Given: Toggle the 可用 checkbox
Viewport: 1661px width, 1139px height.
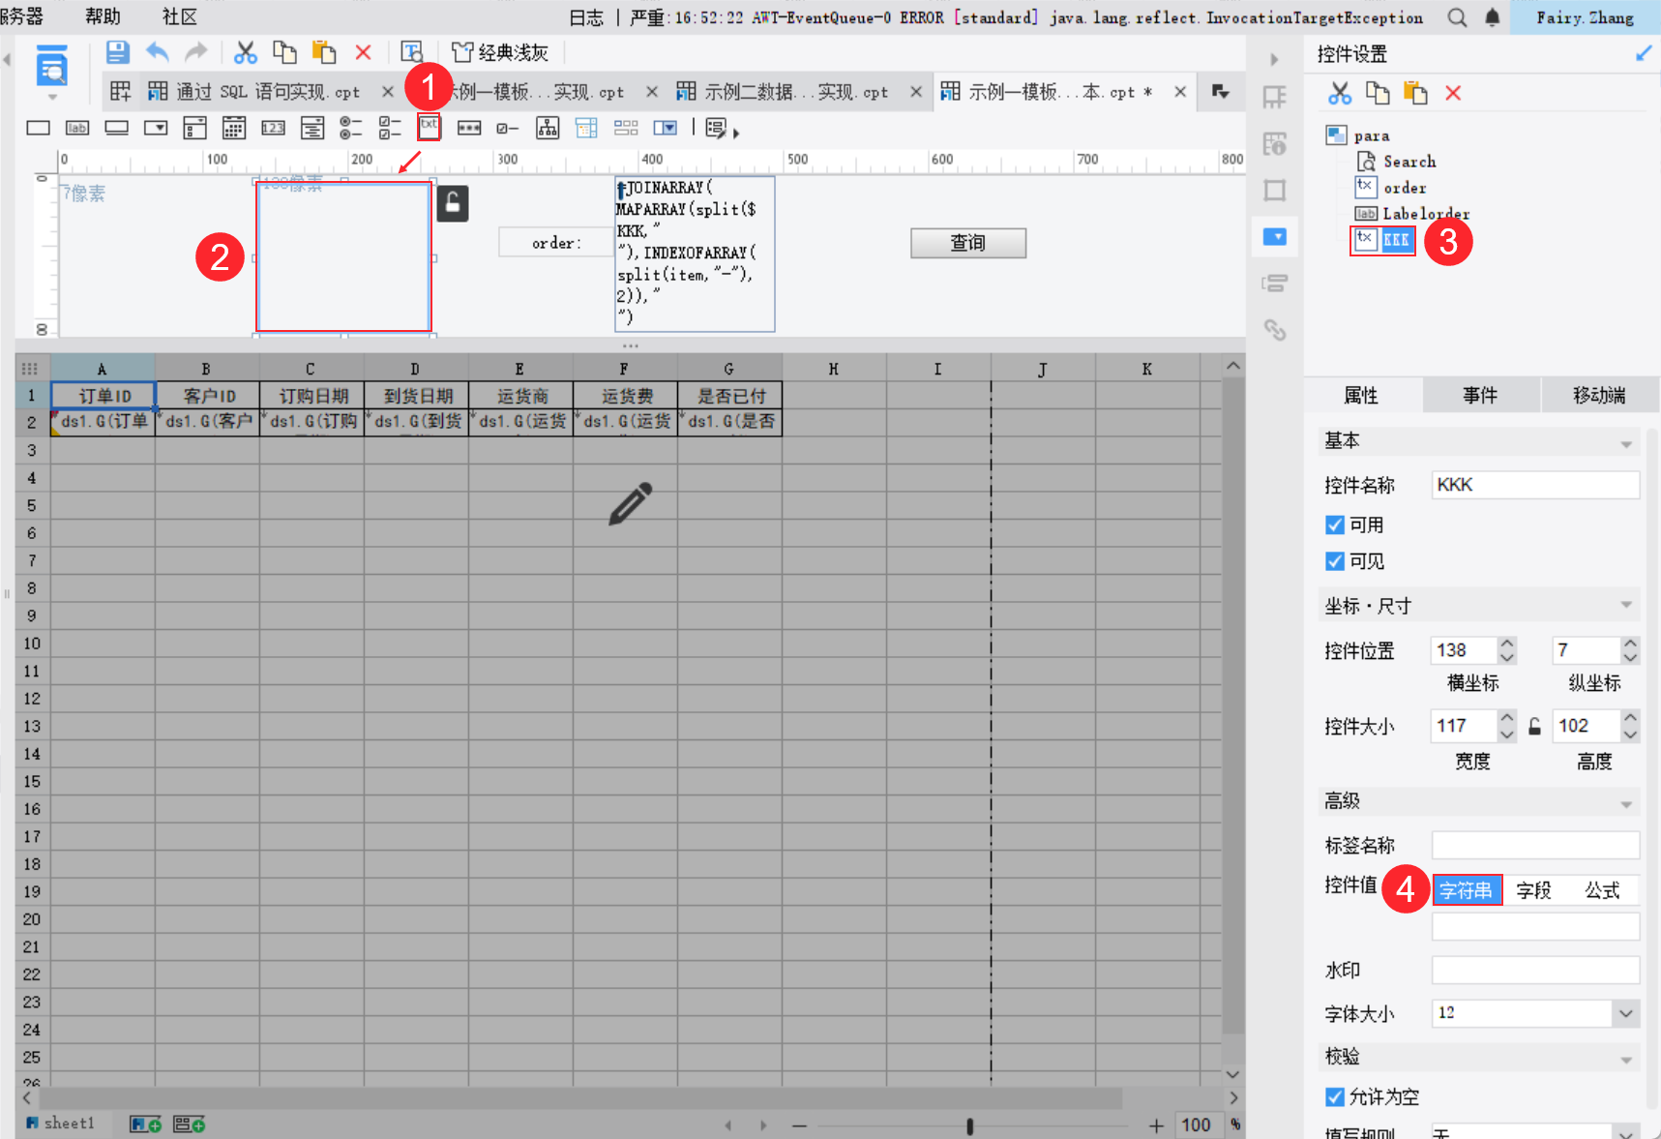Looking at the screenshot, I should point(1335,525).
